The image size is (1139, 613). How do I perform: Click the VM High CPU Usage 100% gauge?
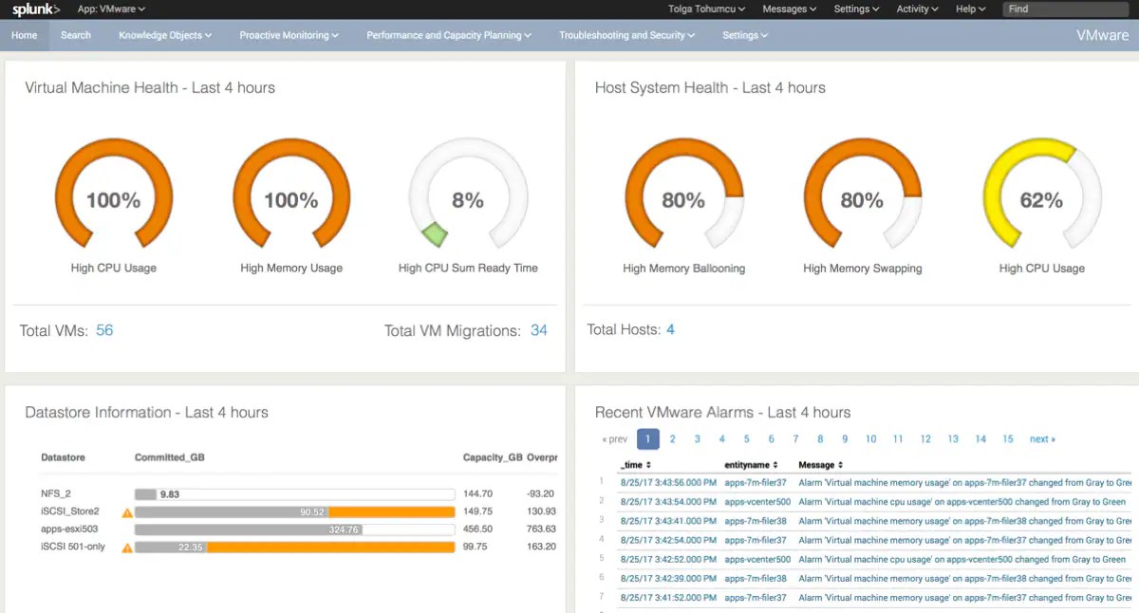pyautogui.click(x=114, y=195)
